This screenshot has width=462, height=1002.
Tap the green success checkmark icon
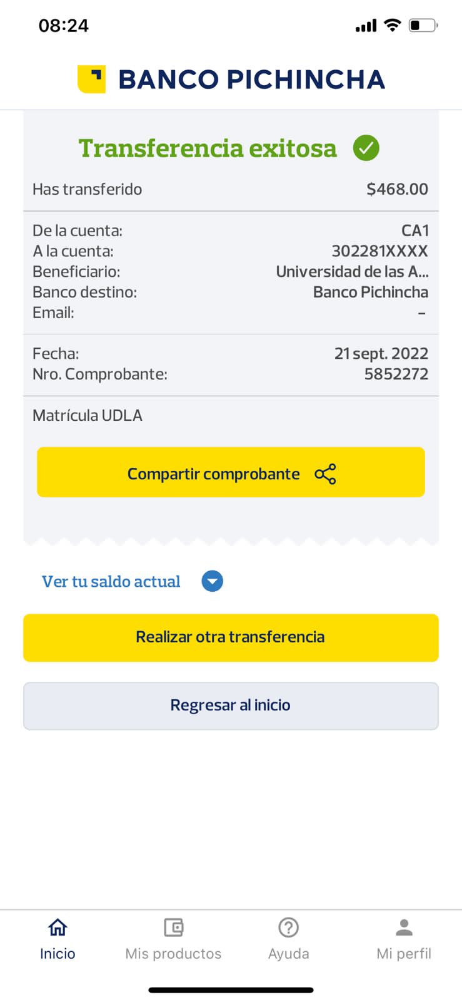tap(366, 148)
